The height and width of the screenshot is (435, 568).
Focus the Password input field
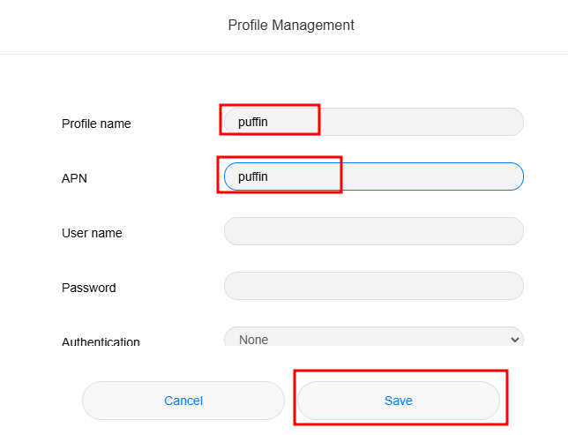tap(374, 286)
